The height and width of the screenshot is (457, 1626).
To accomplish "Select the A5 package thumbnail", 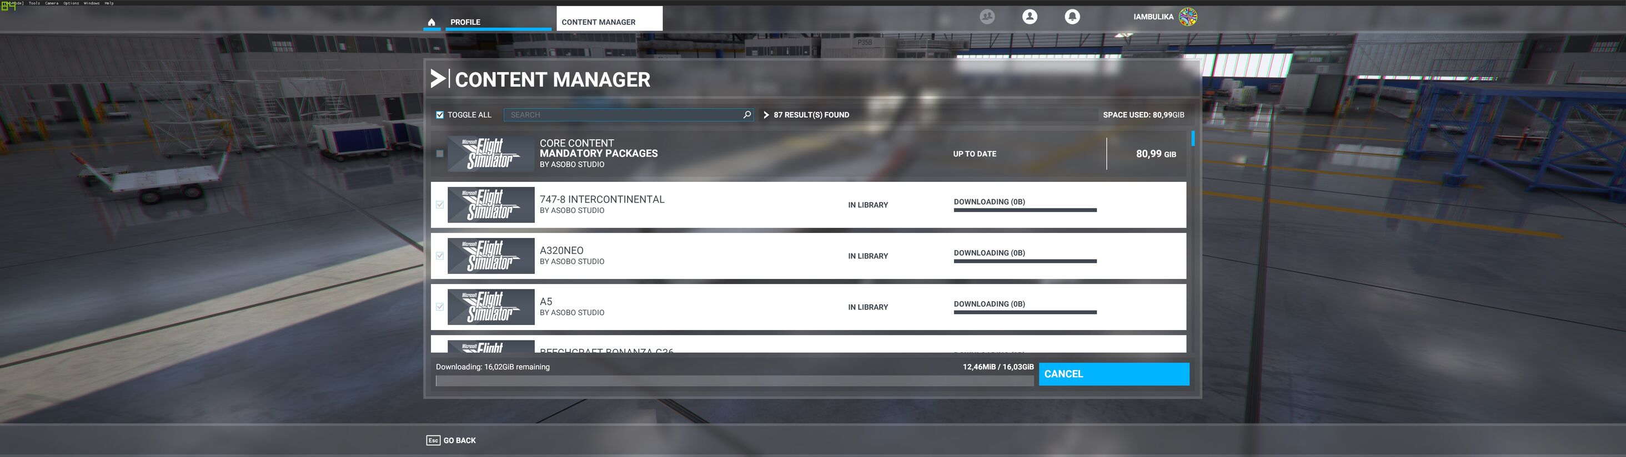I will click(x=491, y=307).
